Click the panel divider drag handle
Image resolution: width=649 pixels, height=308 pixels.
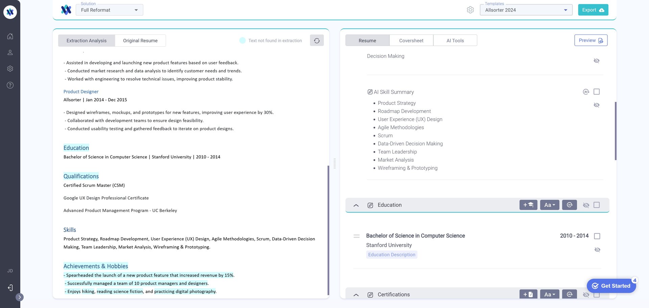point(335,164)
